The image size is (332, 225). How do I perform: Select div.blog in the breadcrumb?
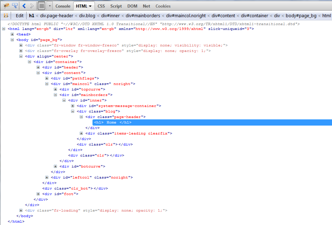pos(87,15)
